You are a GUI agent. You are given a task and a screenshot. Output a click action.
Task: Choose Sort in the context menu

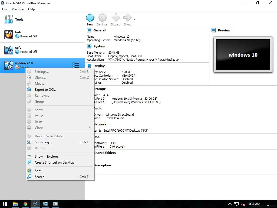click(60, 171)
